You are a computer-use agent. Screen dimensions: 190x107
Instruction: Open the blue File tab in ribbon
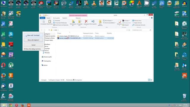(42, 18)
